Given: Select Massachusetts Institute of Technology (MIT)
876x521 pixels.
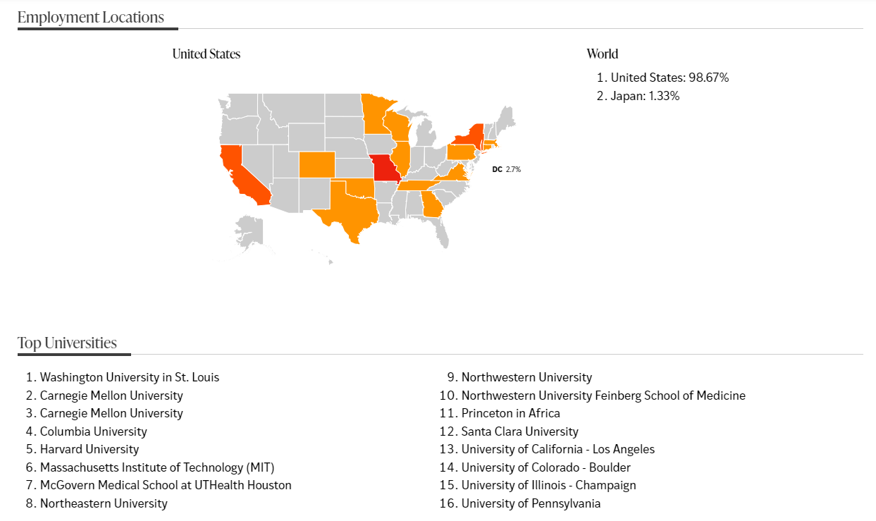Looking at the screenshot, I should pos(157,467).
